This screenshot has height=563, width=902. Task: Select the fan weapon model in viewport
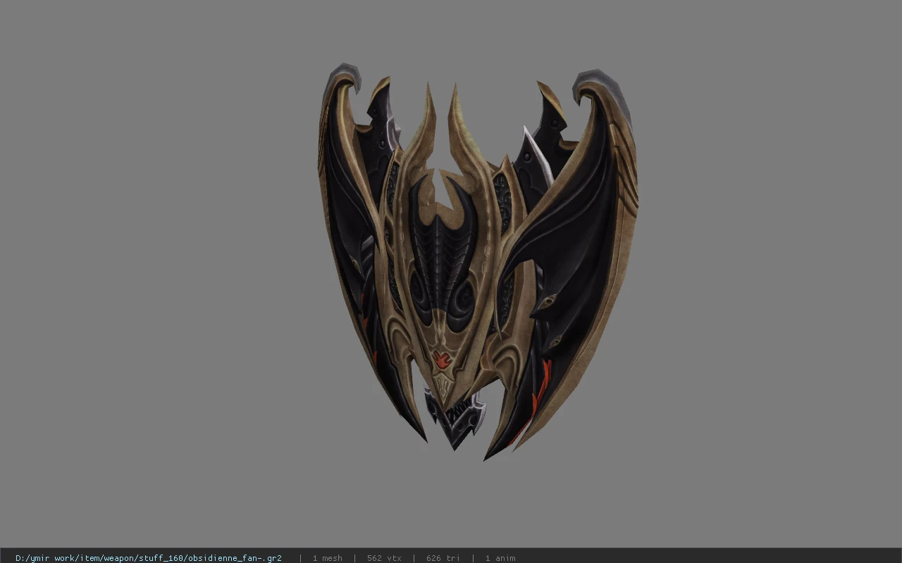[477, 262]
